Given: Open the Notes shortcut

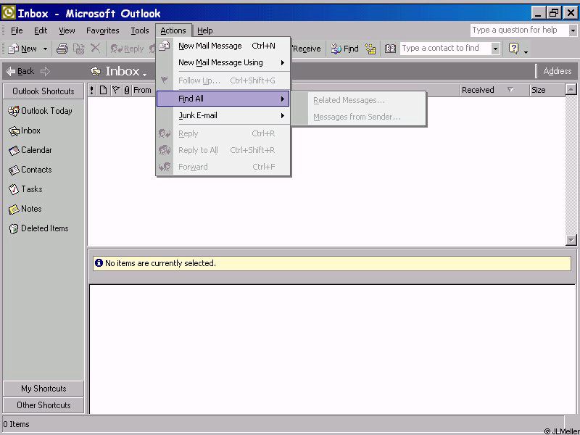Looking at the screenshot, I should (25, 209).
